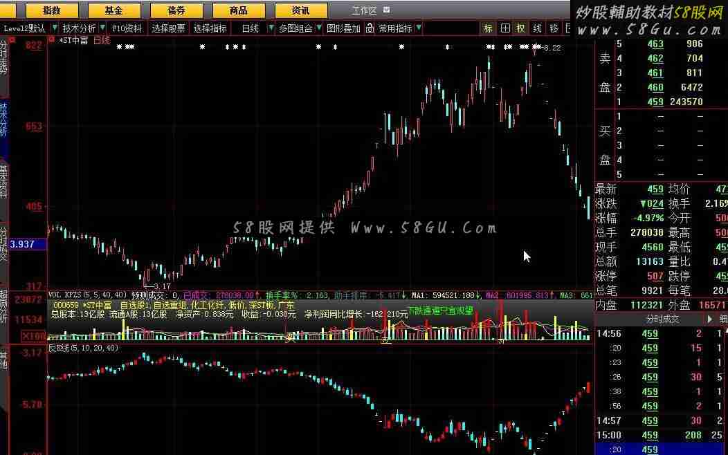Screen dimensions: 728x455
Task: Click 选择指标 button
Action: [x=210, y=29]
